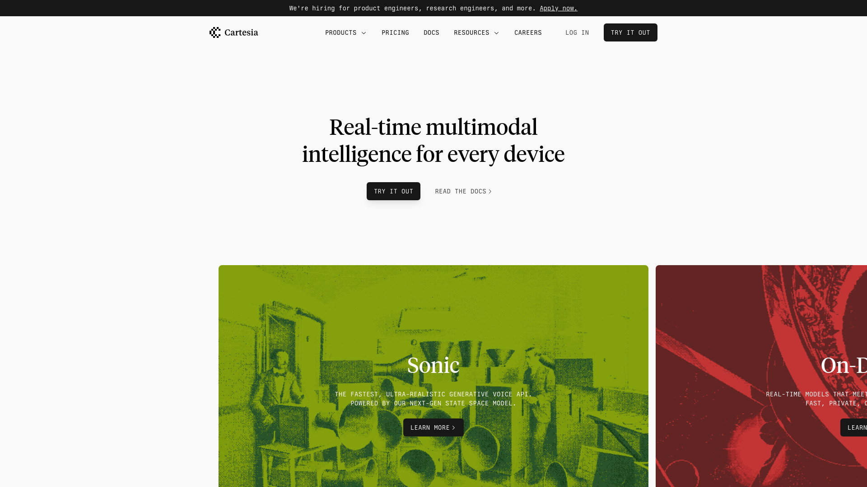Viewport: 867px width, 487px height.
Task: Open CAREERS page from navigation
Action: coord(528,32)
